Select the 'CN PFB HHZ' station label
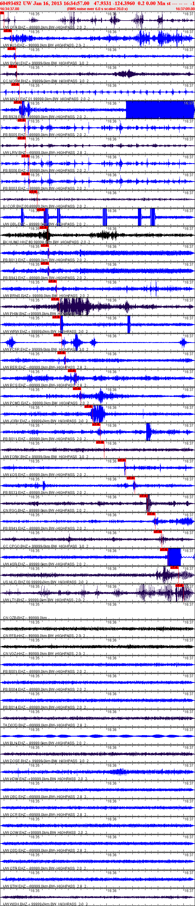The height and width of the screenshot is (906, 195). tap(14, 636)
